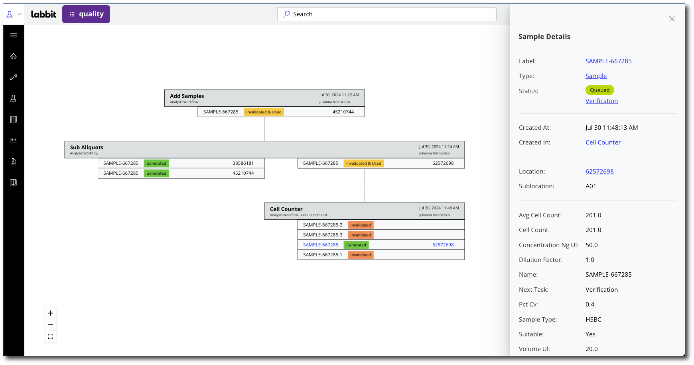Click the Pct Cv 0.4 value
Screen dimensions: 694x365
(590, 304)
